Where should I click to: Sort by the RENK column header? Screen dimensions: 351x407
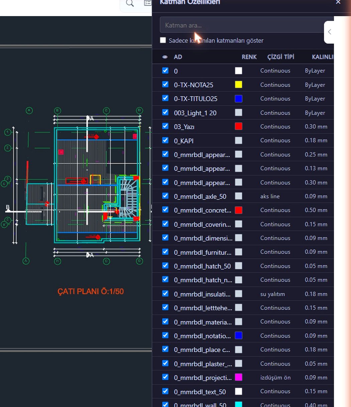(x=249, y=57)
